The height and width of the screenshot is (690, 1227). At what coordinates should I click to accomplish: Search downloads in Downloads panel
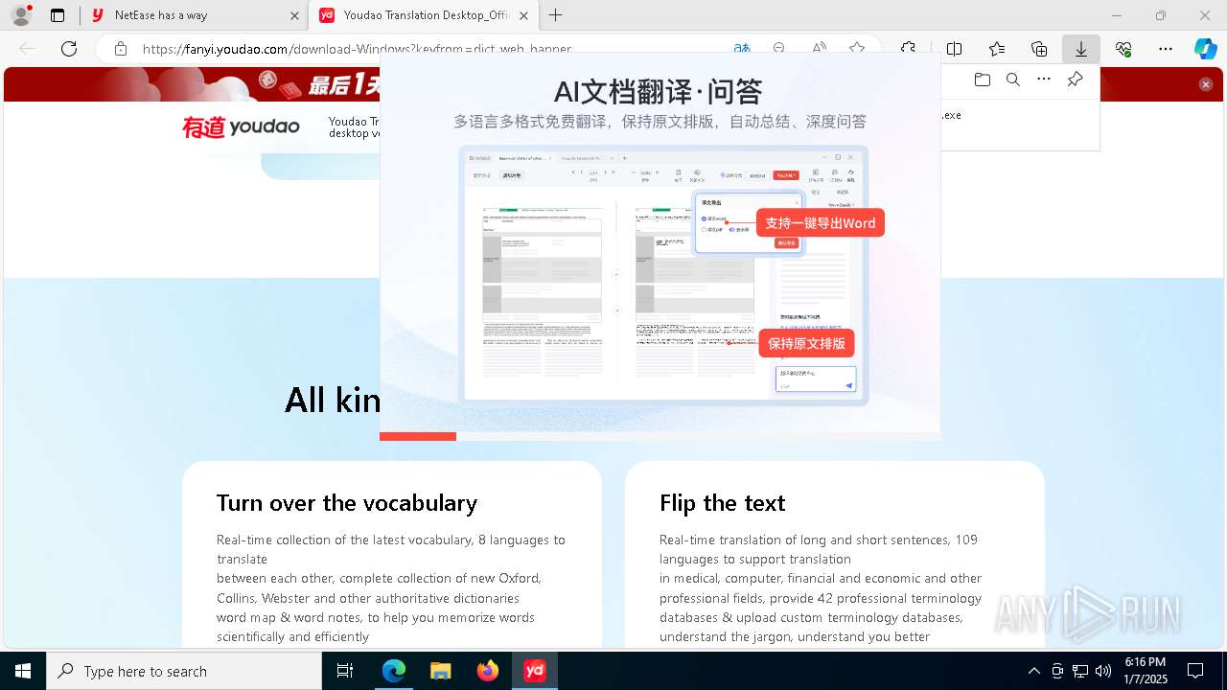(x=1013, y=80)
